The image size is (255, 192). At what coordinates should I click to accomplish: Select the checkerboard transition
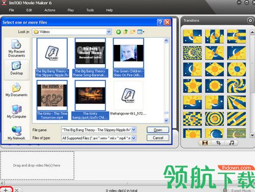(192, 119)
